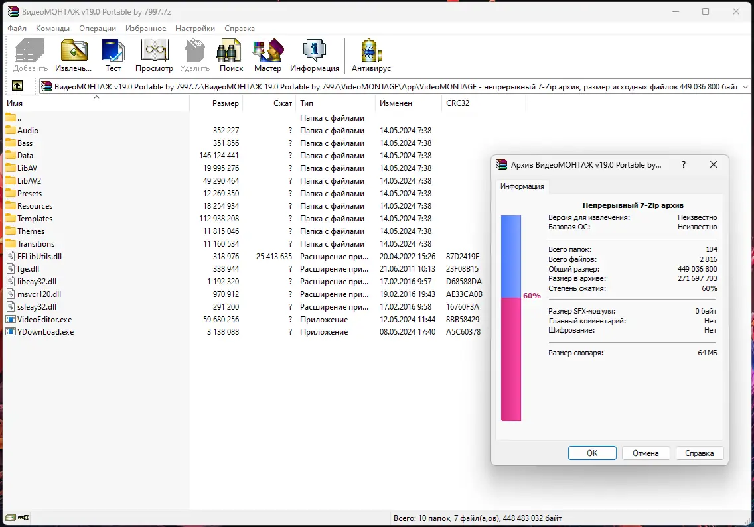754x527 pixels.
Task: Select the Themes folder name
Action: tap(31, 231)
